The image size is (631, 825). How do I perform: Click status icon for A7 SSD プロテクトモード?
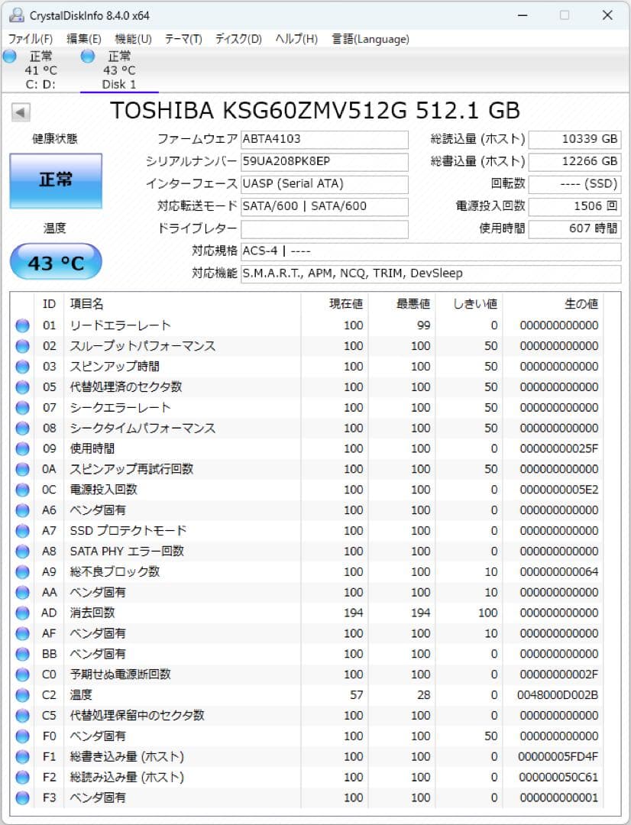23,531
